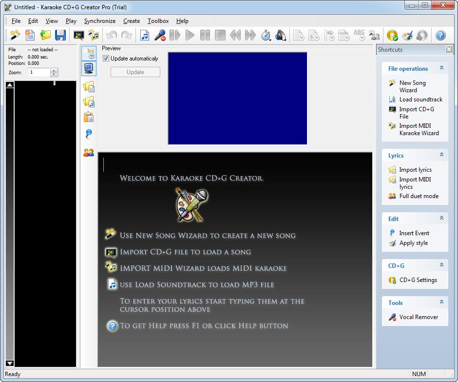Click the clipboard paste icon in sidebar

pos(89,117)
